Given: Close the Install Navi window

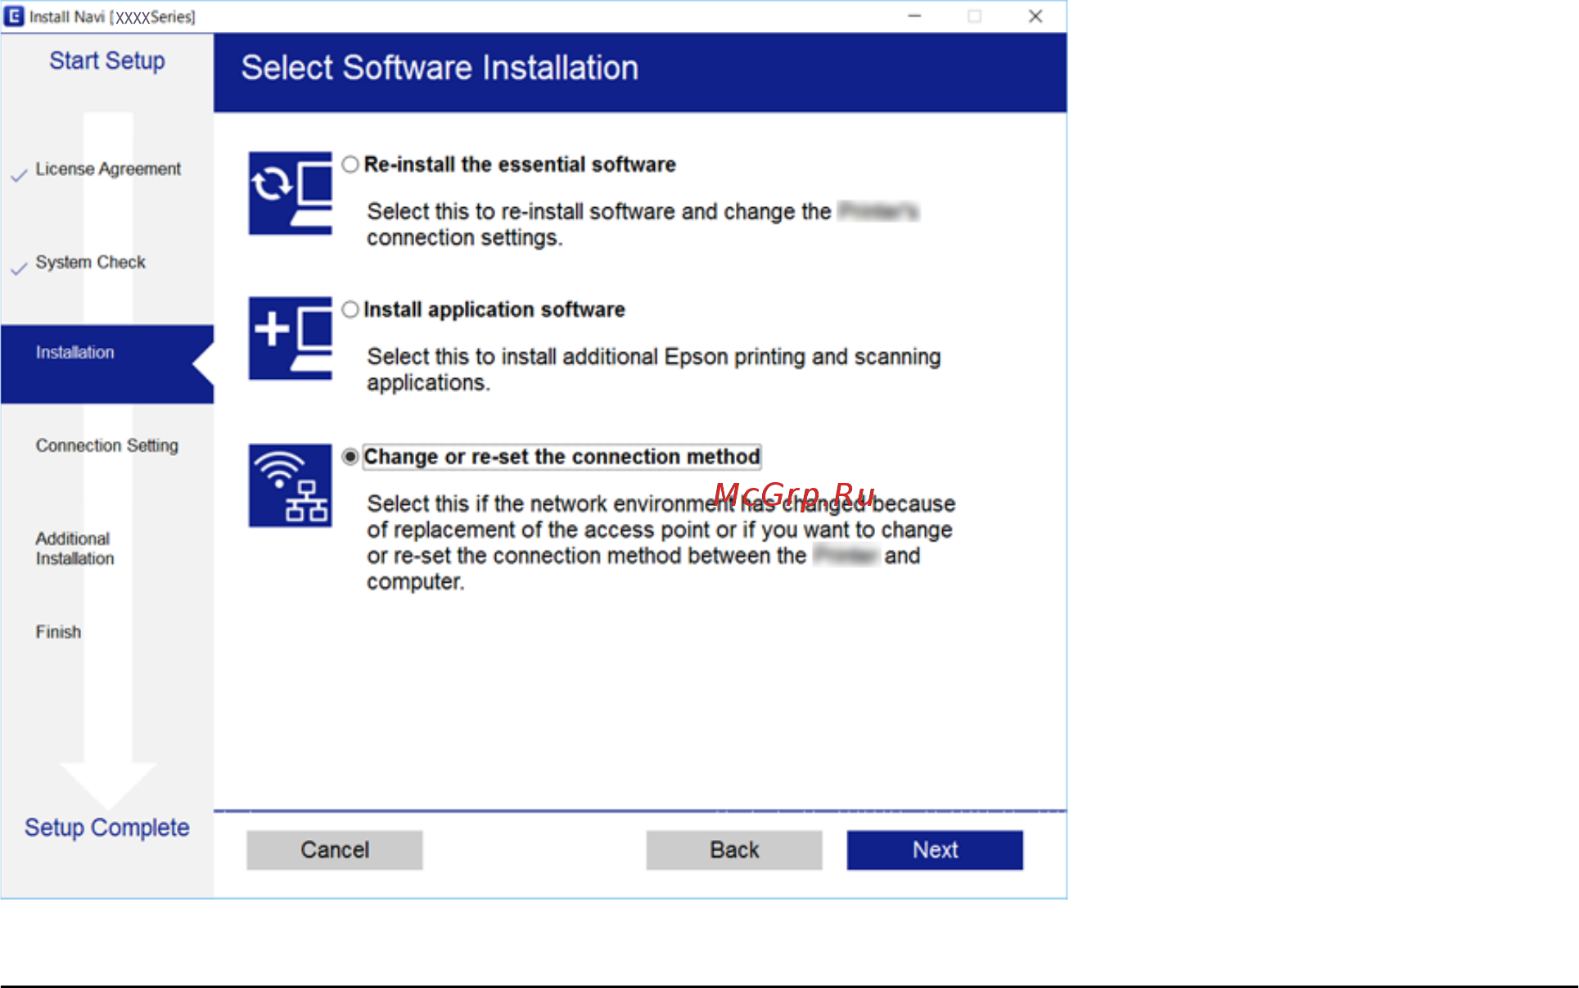Looking at the screenshot, I should click(1035, 16).
